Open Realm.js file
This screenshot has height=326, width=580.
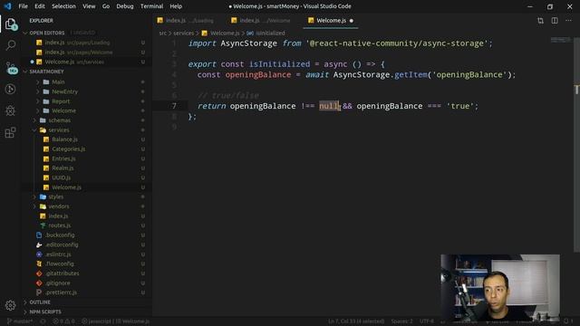point(63,168)
